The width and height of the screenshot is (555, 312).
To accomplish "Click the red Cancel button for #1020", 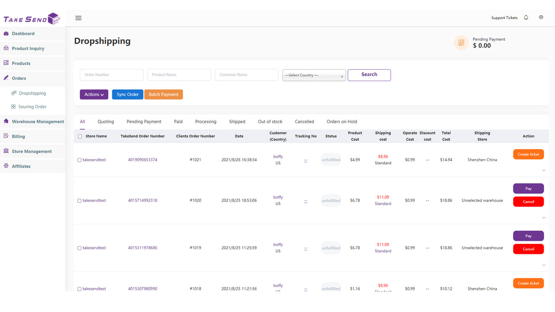I will coord(529,201).
